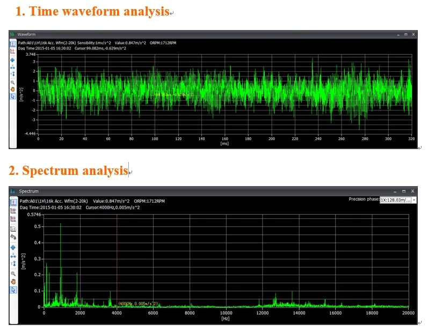Select single cursor tool in Spectrum panel
The width and height of the screenshot is (428, 332).
click(13, 202)
